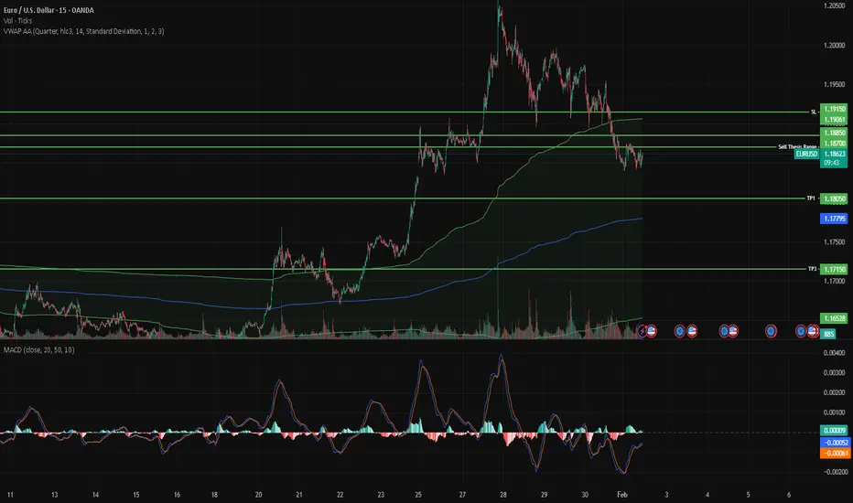This screenshot has height=503, width=853.
Task: Open the EU flag event just after date 4
Action: (724, 331)
